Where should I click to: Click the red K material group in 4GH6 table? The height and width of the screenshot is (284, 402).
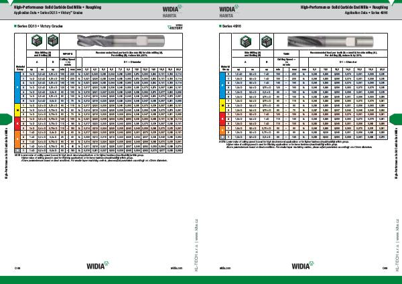click(x=222, y=119)
